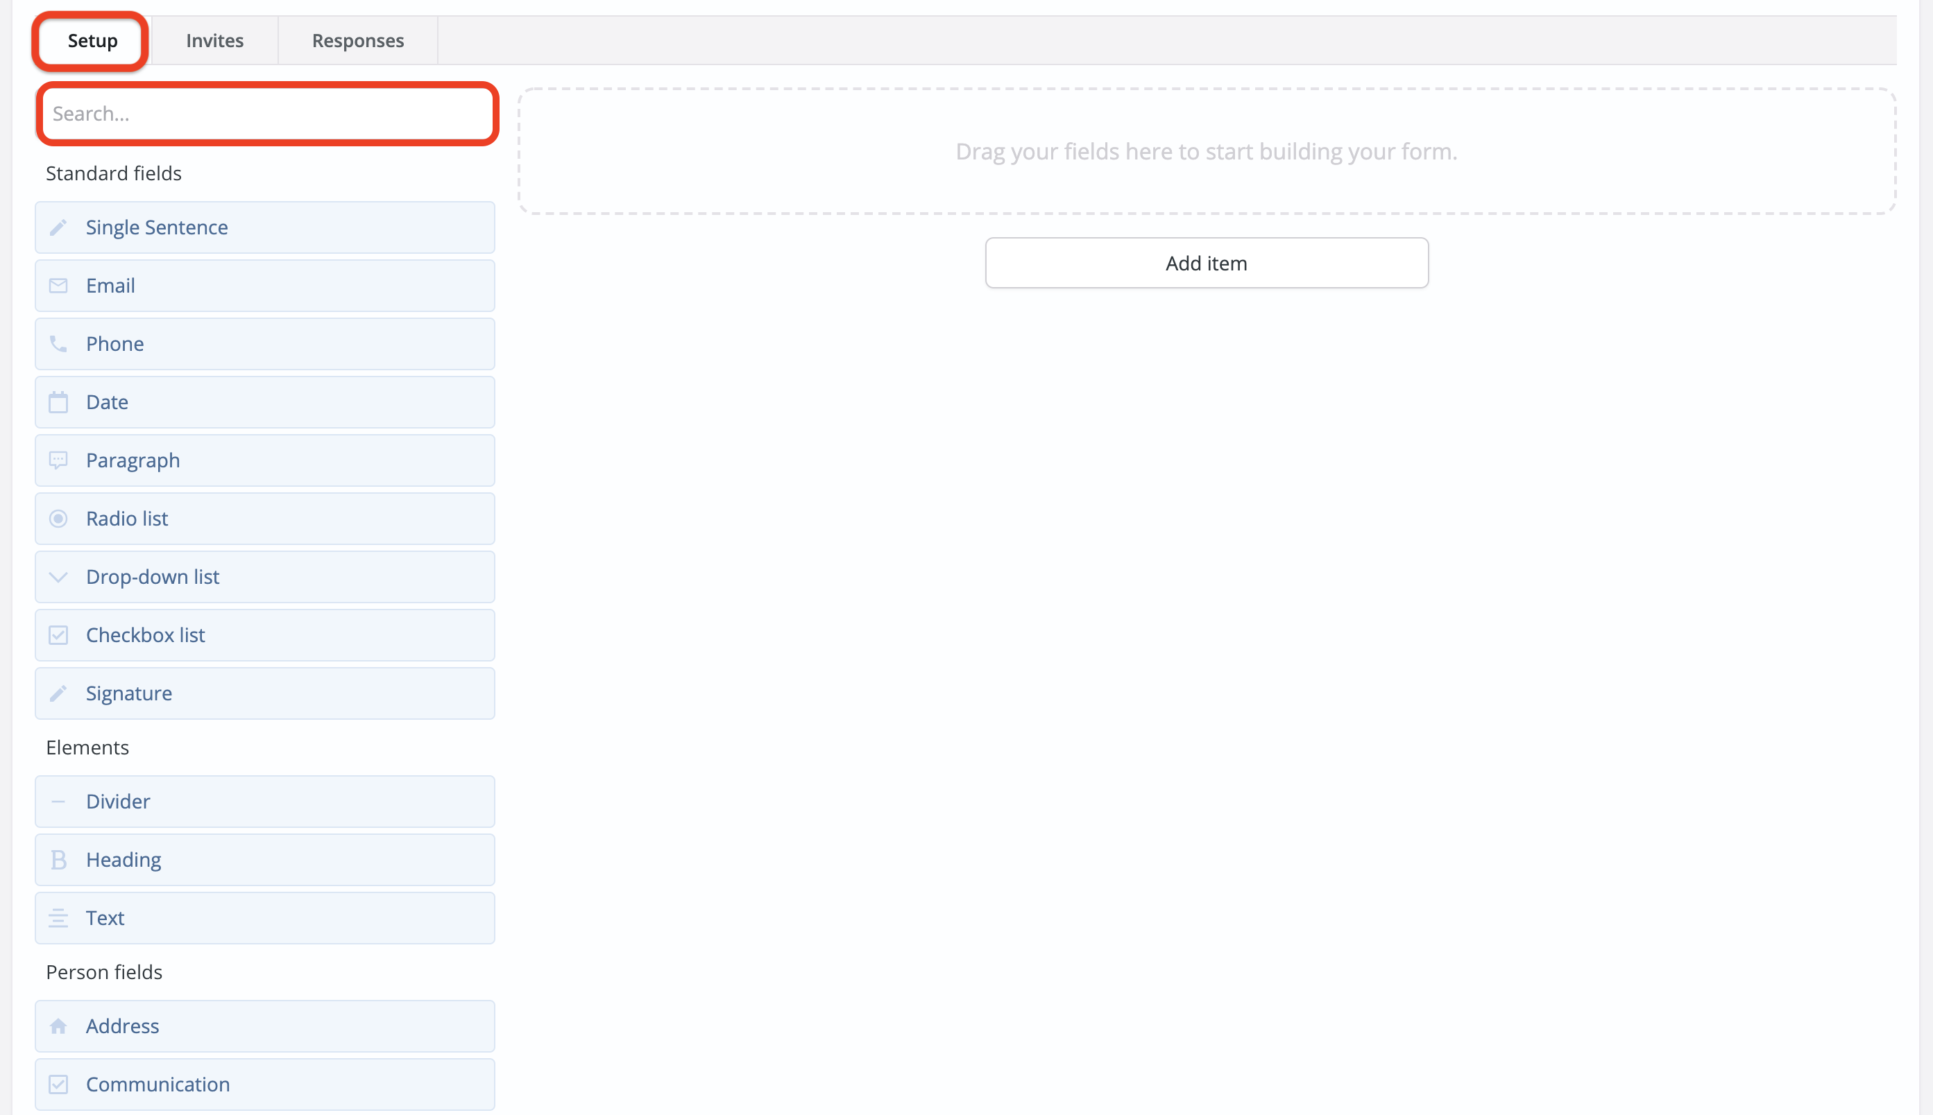Click the Add item button
This screenshot has height=1115, width=1933.
[x=1206, y=263]
